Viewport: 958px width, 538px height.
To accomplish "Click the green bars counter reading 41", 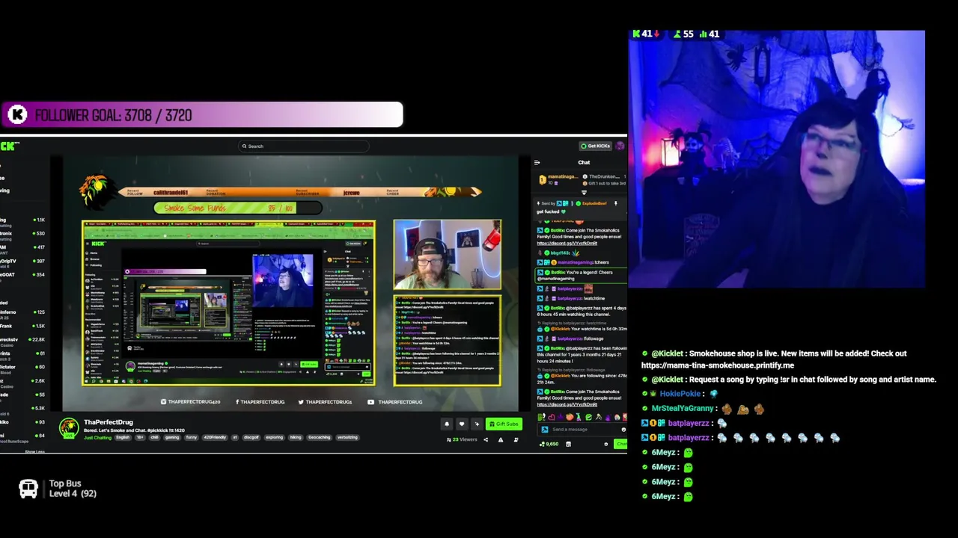I will [708, 34].
